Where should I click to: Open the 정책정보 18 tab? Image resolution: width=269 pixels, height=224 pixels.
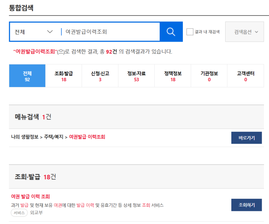click(173, 76)
